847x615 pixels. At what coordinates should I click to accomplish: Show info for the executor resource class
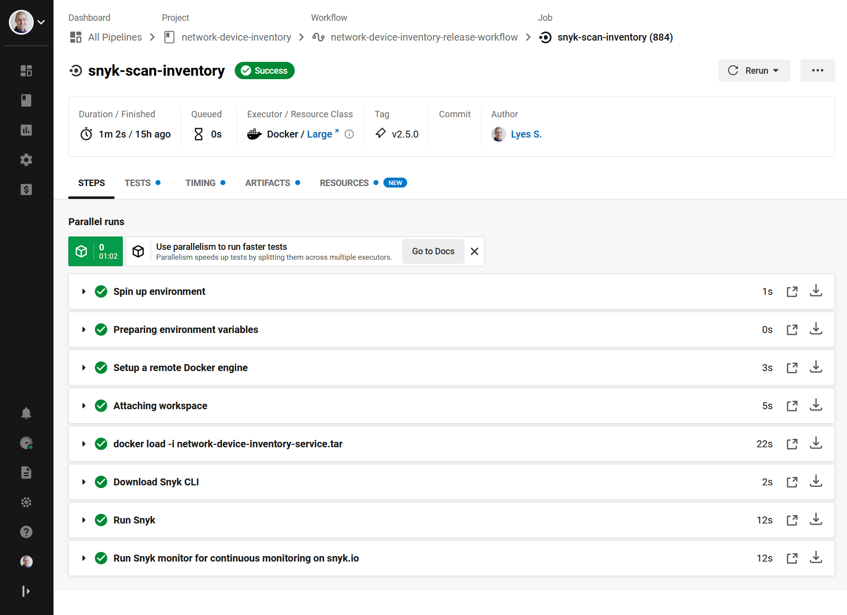pos(349,134)
